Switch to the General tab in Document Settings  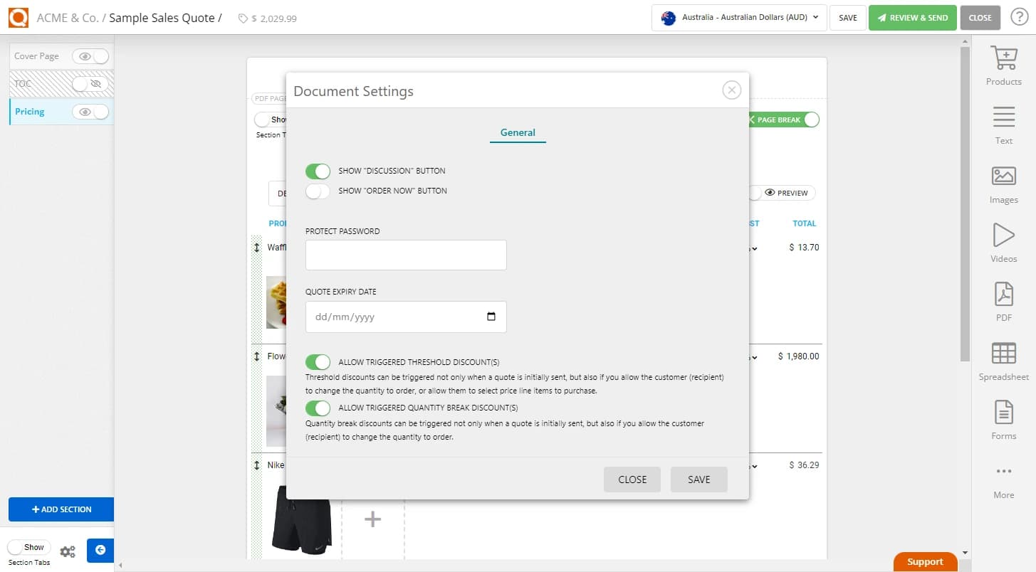[x=518, y=132]
